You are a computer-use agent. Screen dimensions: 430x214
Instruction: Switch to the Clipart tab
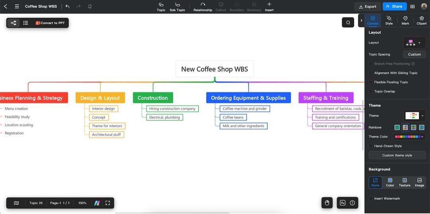(422, 20)
